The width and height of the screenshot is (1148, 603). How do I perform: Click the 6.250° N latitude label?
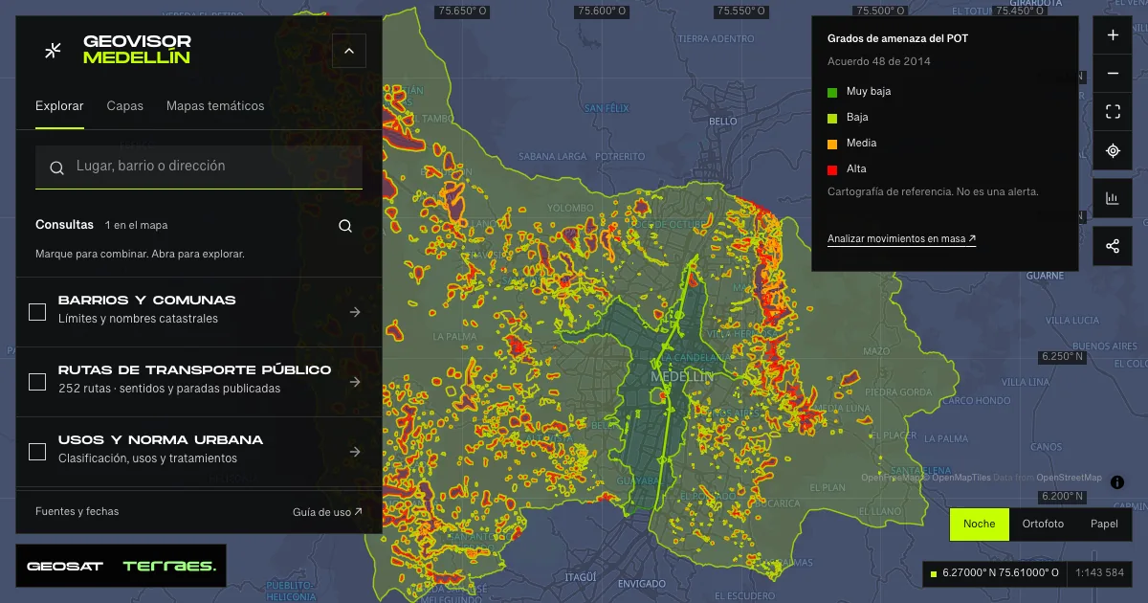tap(1063, 356)
